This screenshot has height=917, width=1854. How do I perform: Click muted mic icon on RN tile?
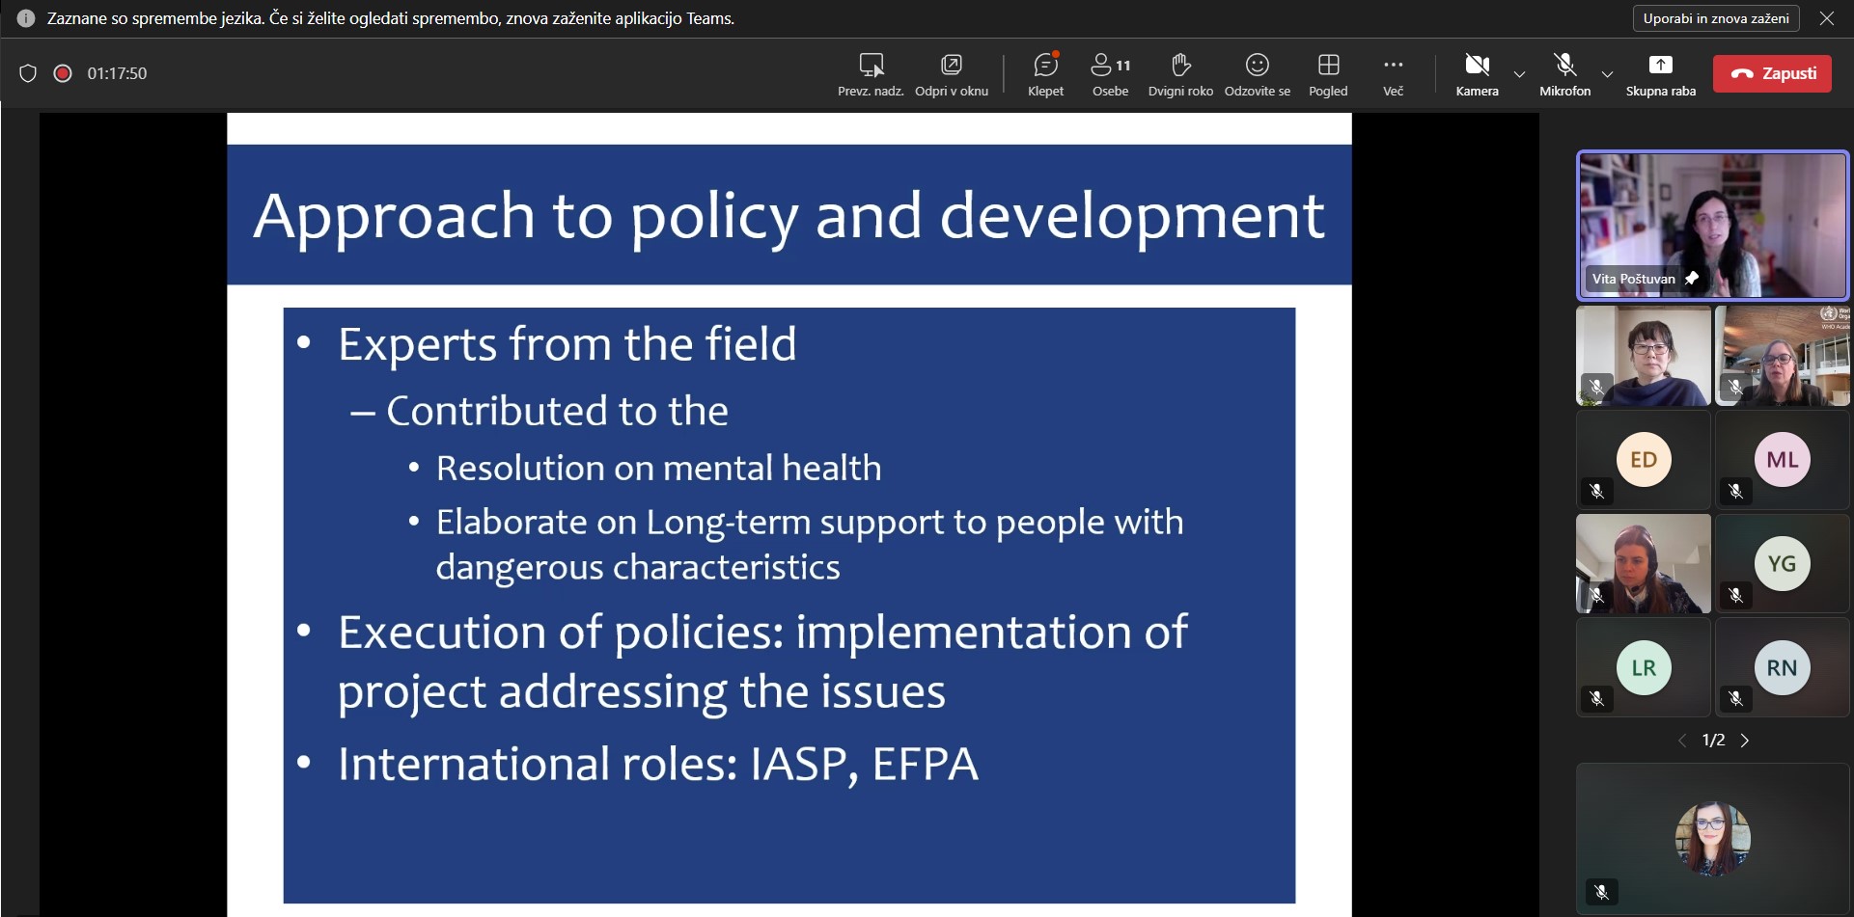1736,699
